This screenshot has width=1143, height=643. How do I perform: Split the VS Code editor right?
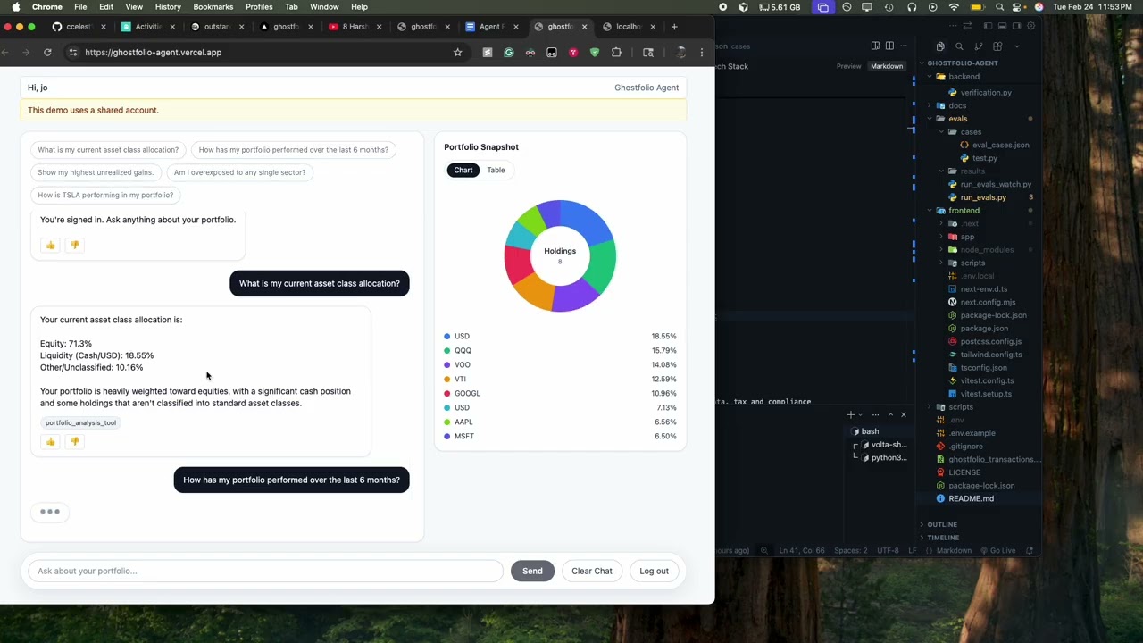[x=889, y=46]
